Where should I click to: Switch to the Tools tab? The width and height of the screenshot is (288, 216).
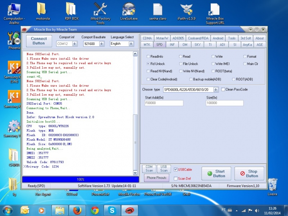232,38
